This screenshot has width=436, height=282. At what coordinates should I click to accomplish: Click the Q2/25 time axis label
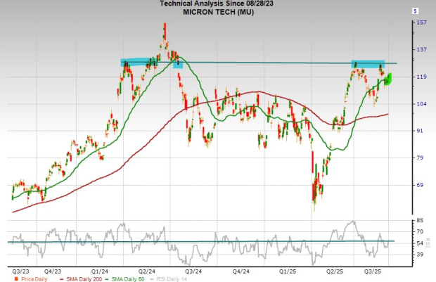tap(335, 271)
